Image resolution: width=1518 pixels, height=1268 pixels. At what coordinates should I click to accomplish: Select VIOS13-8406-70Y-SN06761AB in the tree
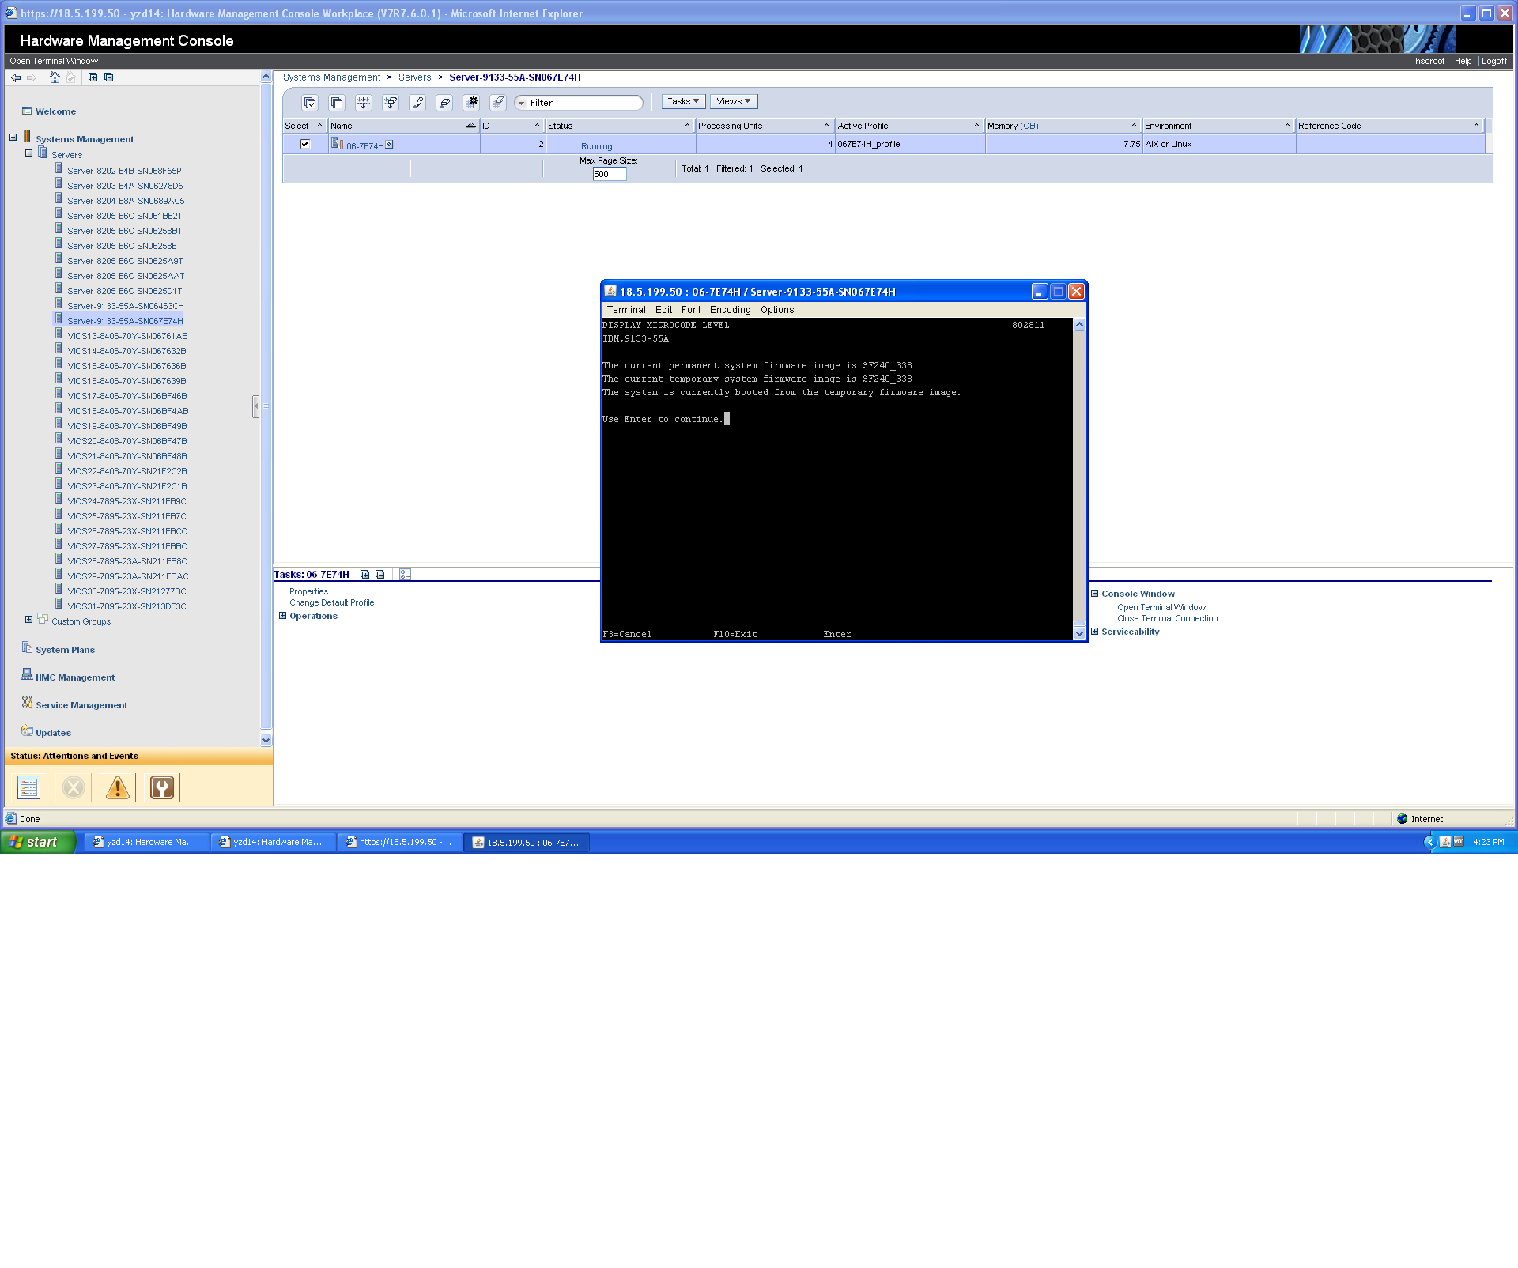127,336
